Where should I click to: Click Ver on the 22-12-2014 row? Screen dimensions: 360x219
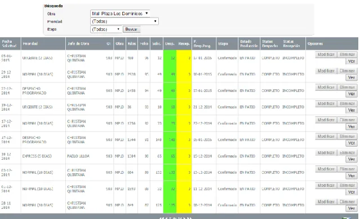pyautogui.click(x=352, y=94)
